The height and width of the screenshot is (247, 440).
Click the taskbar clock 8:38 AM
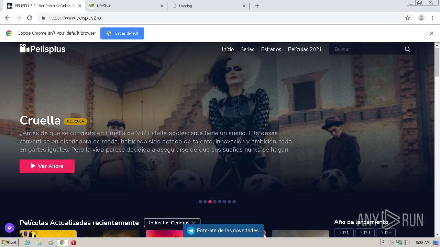point(422,243)
